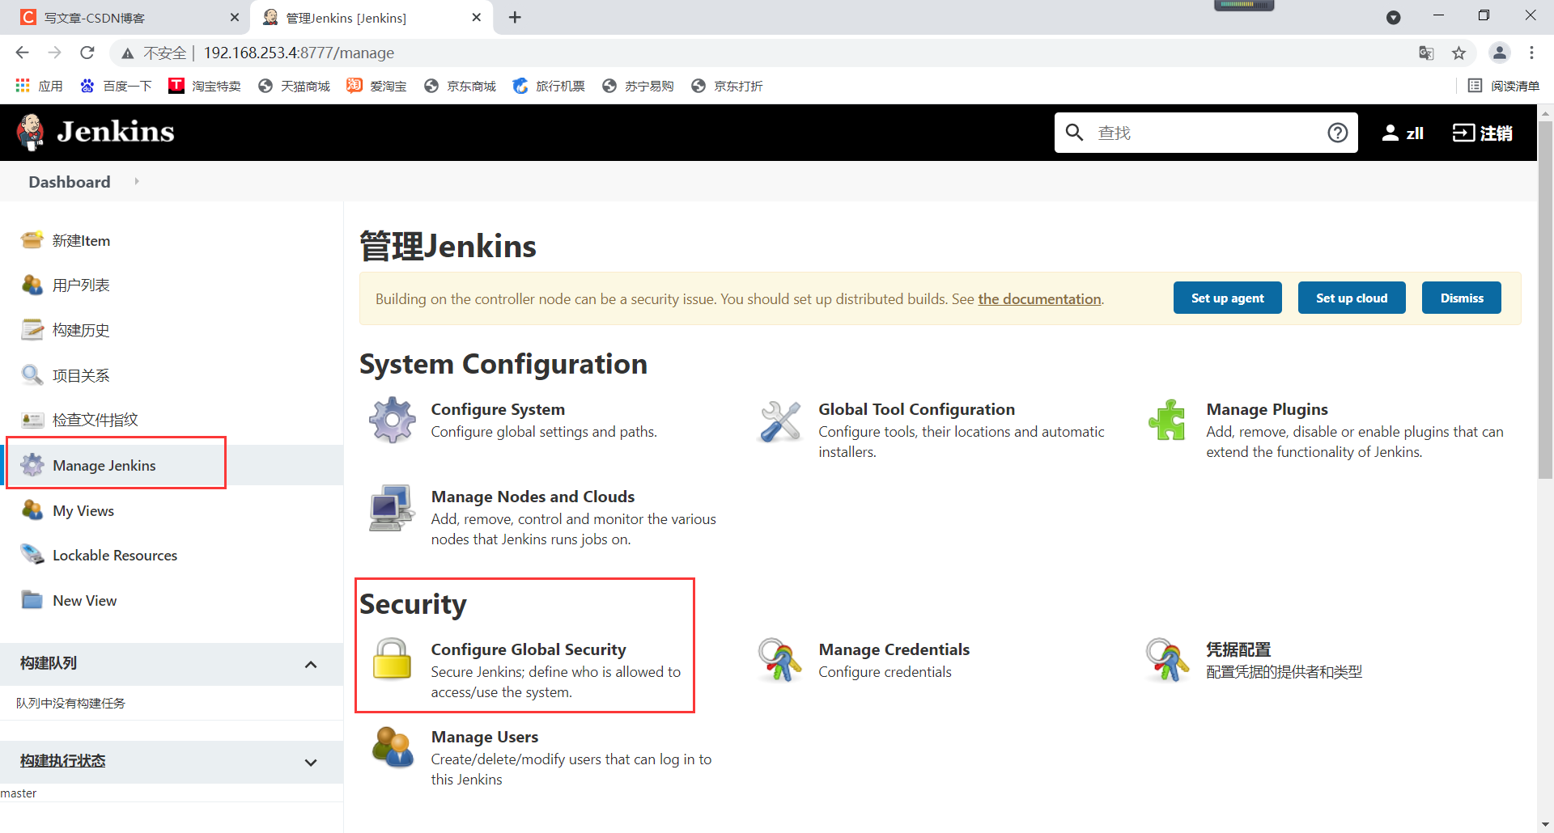The image size is (1554, 833).
Task: Click the translate page icon in address bar
Action: (1426, 53)
